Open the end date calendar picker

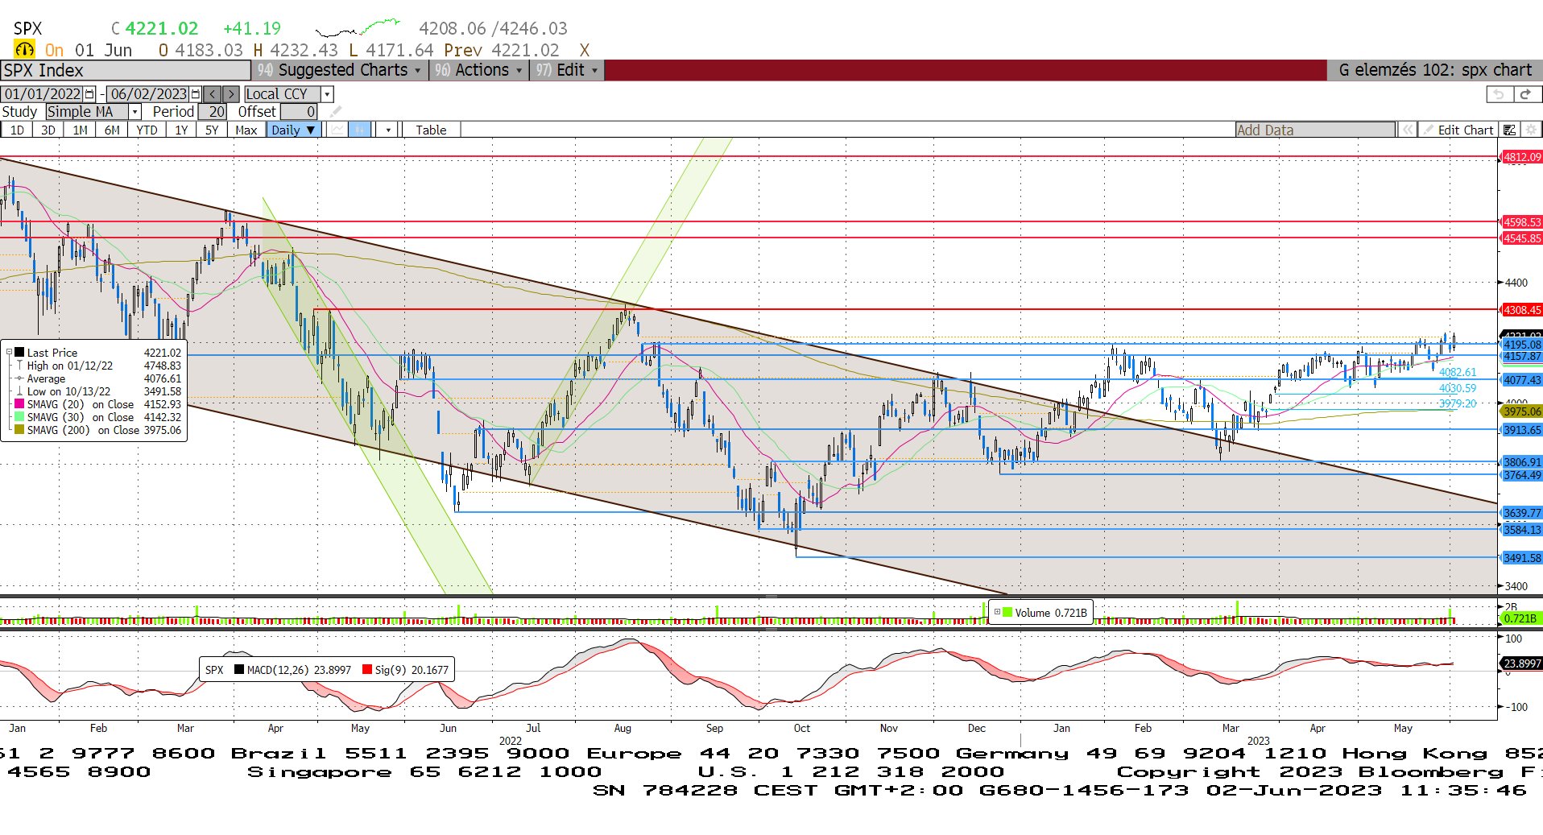pos(196,94)
